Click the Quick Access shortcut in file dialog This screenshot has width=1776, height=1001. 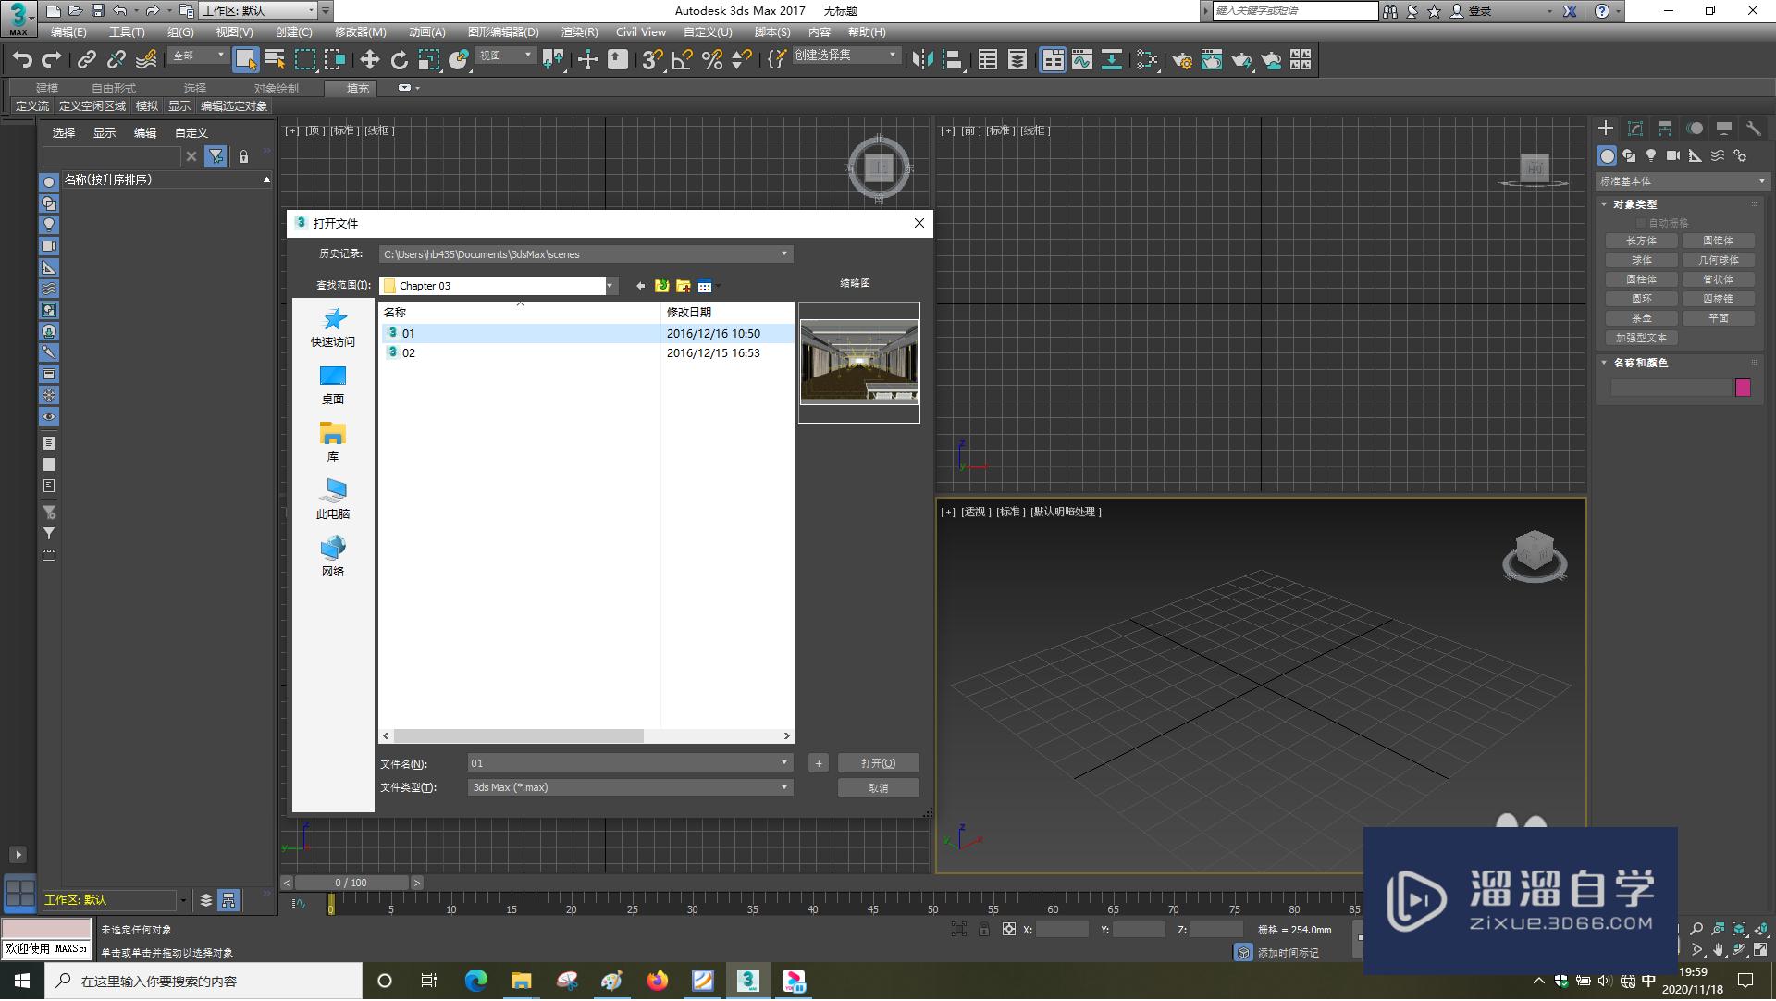point(333,327)
